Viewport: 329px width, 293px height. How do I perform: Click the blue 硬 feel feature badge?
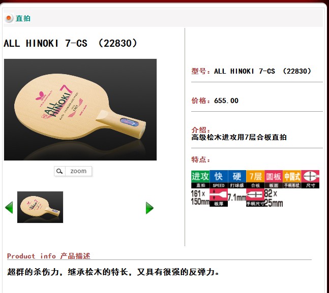tap(237, 179)
